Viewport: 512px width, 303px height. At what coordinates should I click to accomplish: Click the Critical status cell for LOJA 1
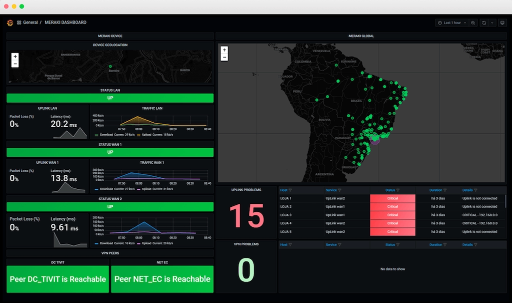point(392,198)
